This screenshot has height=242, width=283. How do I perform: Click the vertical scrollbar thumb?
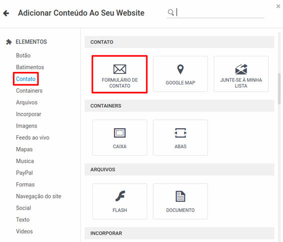click(279, 89)
